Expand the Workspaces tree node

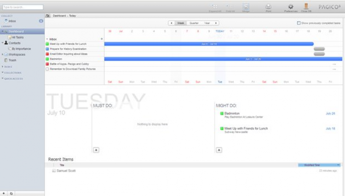(x=2, y=55)
